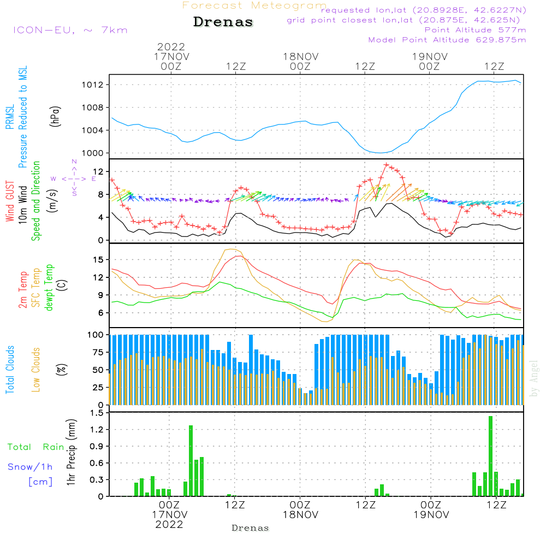Viewport: 546px width, 546px height.
Task: Click the orange 'SFC Temp' legend label
Action: pos(36,288)
